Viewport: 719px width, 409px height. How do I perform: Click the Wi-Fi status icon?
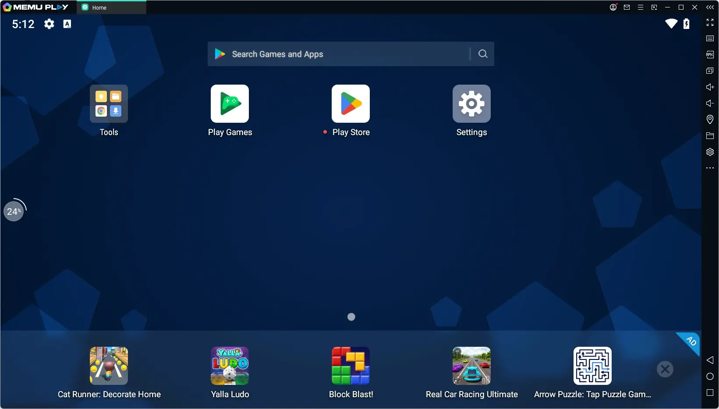[x=671, y=24]
